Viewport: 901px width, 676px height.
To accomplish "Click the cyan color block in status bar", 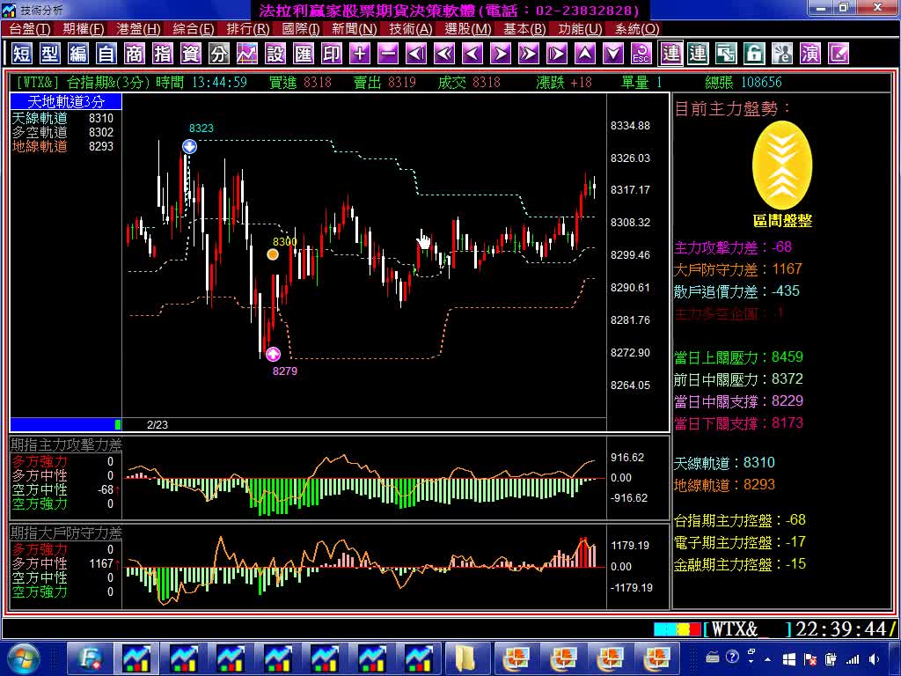I will pos(666,629).
